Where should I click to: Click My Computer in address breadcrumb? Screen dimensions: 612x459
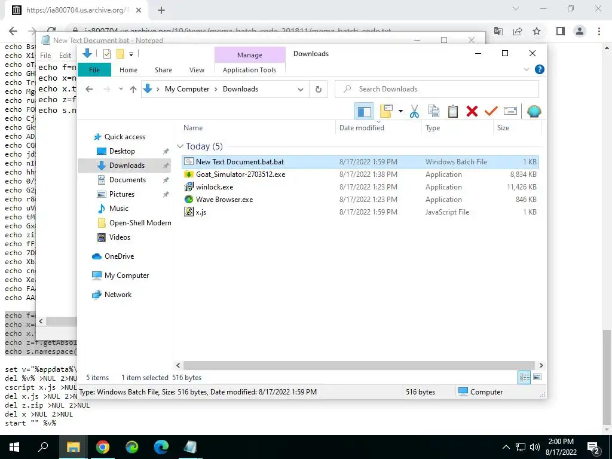(187, 89)
